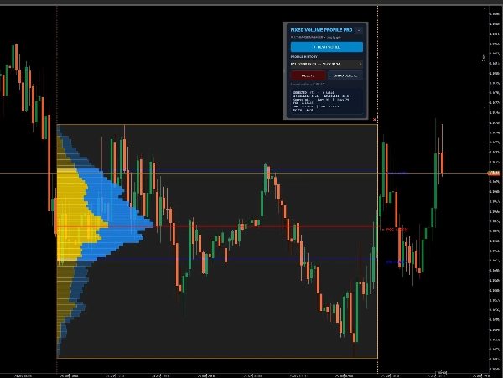Click the blue VAL label right of profile
The height and width of the screenshot is (378, 503).
point(395,262)
